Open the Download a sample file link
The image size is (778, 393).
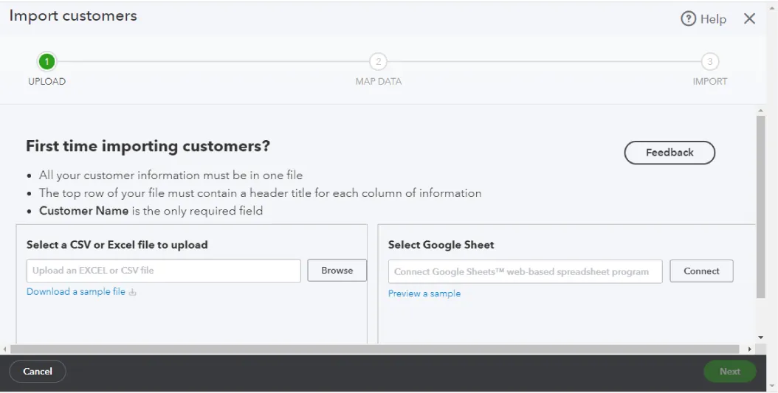[x=76, y=292]
